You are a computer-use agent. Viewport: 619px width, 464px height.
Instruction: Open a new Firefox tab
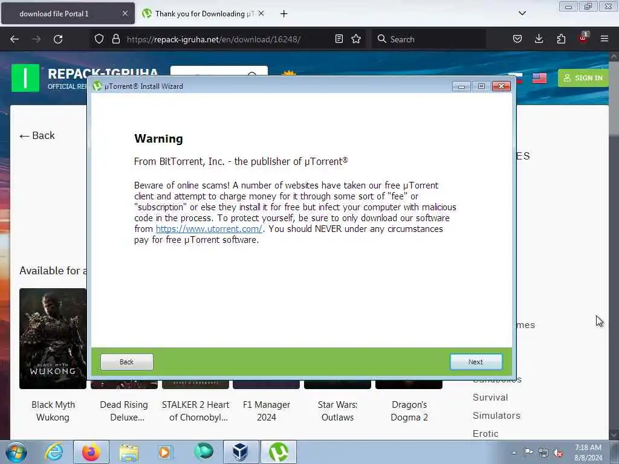point(284,14)
